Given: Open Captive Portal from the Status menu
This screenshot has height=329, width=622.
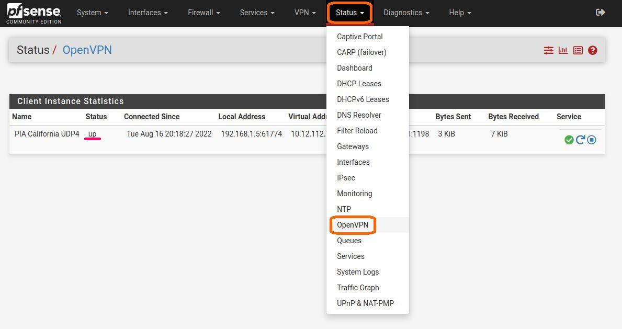Looking at the screenshot, I should point(359,37).
